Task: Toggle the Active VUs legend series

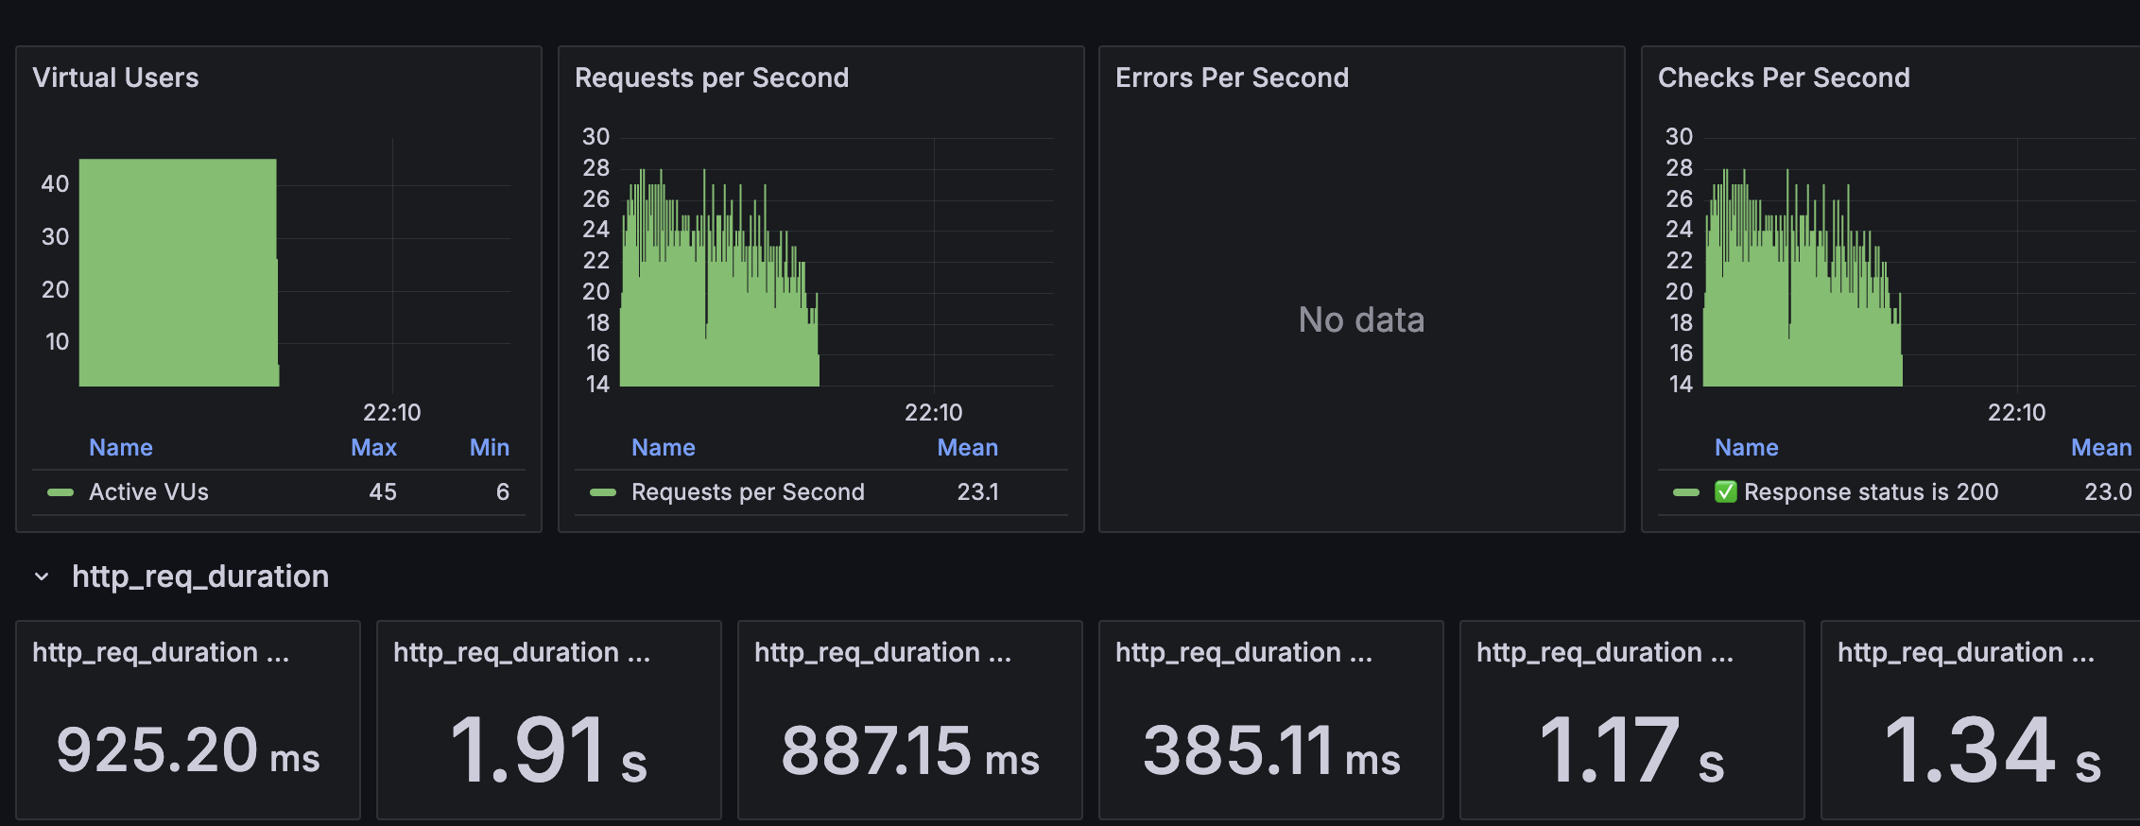Action: [x=148, y=491]
